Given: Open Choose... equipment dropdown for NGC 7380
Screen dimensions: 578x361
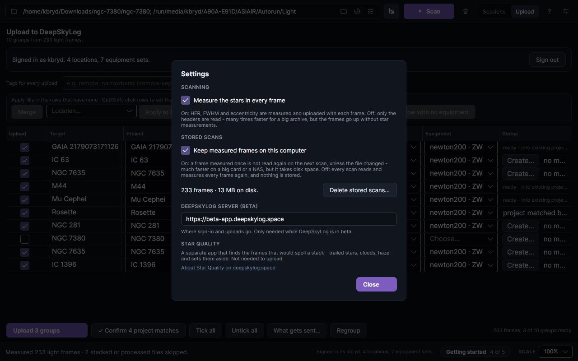Looking at the screenshot, I should pos(461,239).
